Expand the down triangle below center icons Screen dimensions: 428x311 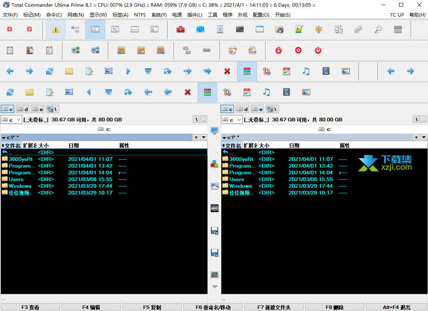215,287
